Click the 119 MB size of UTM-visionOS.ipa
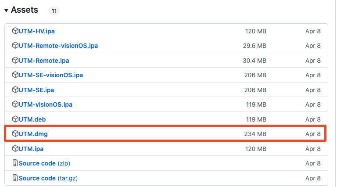This screenshot has width=337, height=187. click(x=256, y=104)
